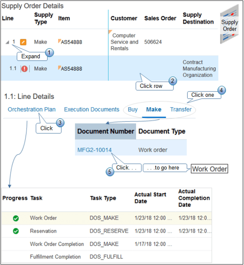This screenshot has height=265, width=244.
Task: Click the Work order document type cell
Action: [153, 150]
